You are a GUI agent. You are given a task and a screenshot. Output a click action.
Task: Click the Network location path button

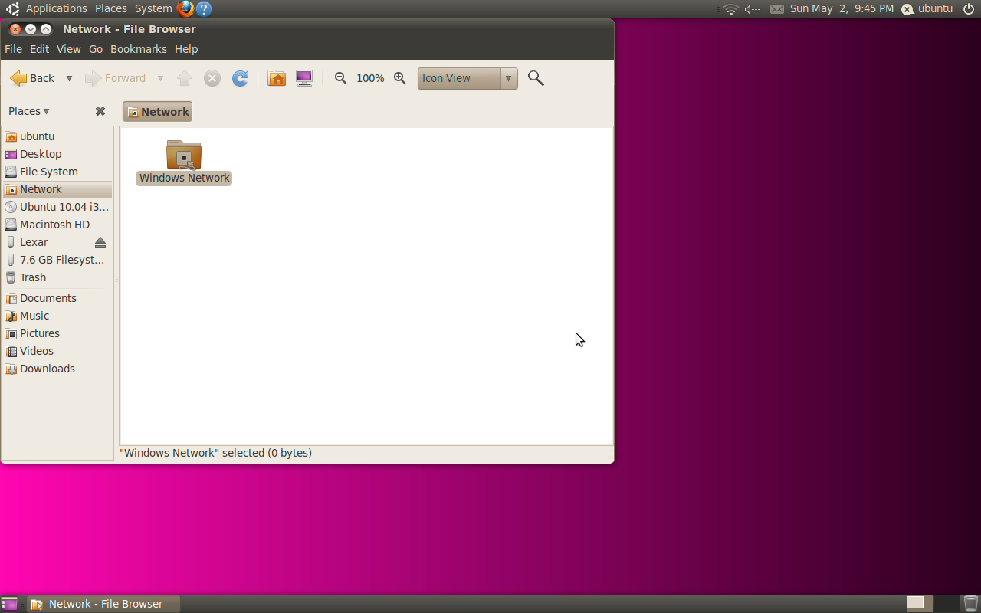click(x=157, y=112)
